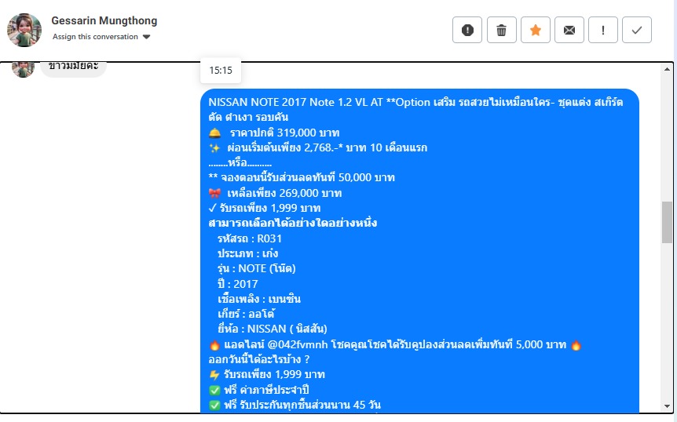Click the line ยี่ห้อ : NISSAN
677x422 pixels.
pyautogui.click(x=272, y=329)
